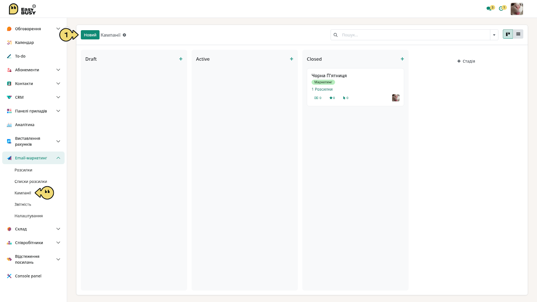Image resolution: width=537 pixels, height=302 pixels.
Task: Add a card in Active column
Action: tap(292, 59)
